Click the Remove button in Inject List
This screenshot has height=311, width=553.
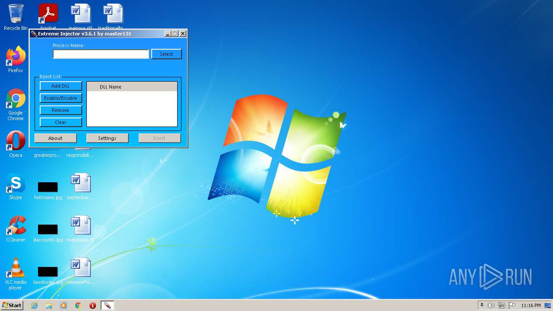(x=60, y=110)
